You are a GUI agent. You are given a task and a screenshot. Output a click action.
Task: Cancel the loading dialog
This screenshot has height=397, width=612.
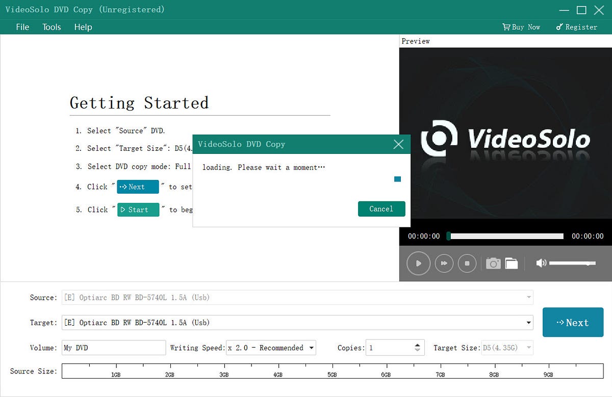point(381,209)
